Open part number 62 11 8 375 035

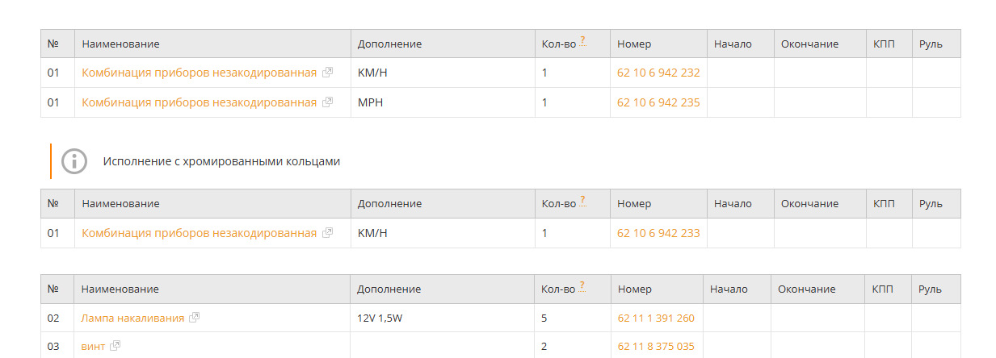(656, 346)
